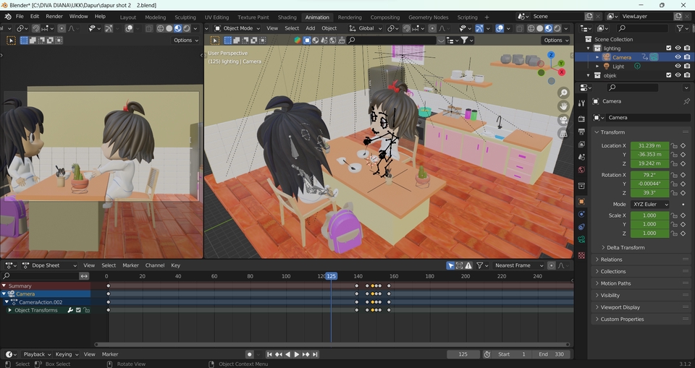
Task: Open rotation Mode XYZ Euler dropdown
Action: pos(650,204)
